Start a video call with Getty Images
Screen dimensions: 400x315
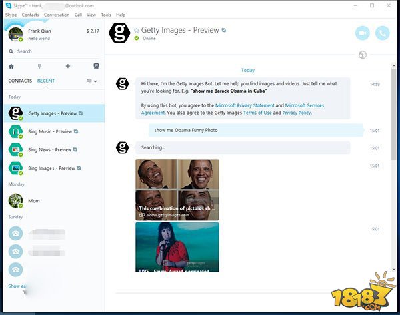tap(363, 33)
